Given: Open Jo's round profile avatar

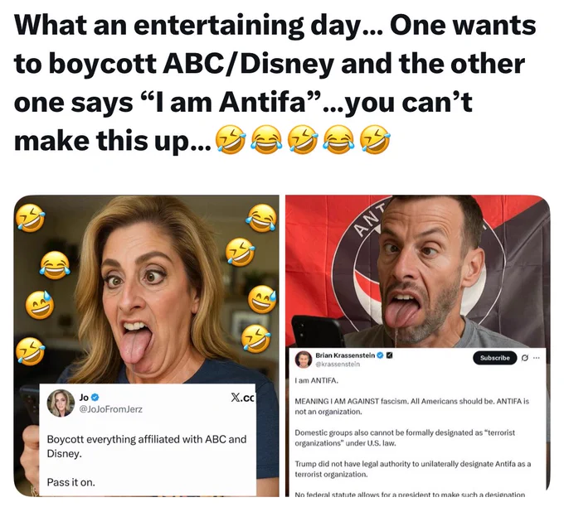Looking at the screenshot, I should pos(61,403).
